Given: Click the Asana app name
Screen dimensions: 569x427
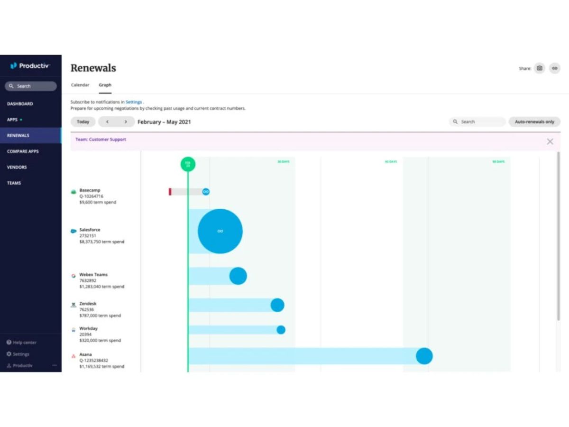Looking at the screenshot, I should tap(85, 354).
